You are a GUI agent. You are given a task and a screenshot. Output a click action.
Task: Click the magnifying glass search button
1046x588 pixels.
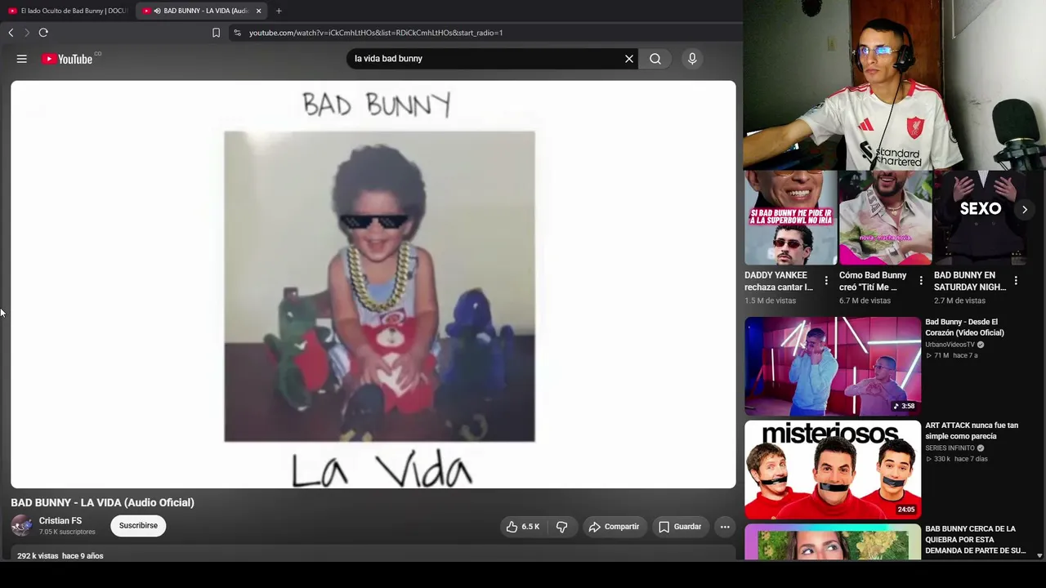pyautogui.click(x=655, y=59)
